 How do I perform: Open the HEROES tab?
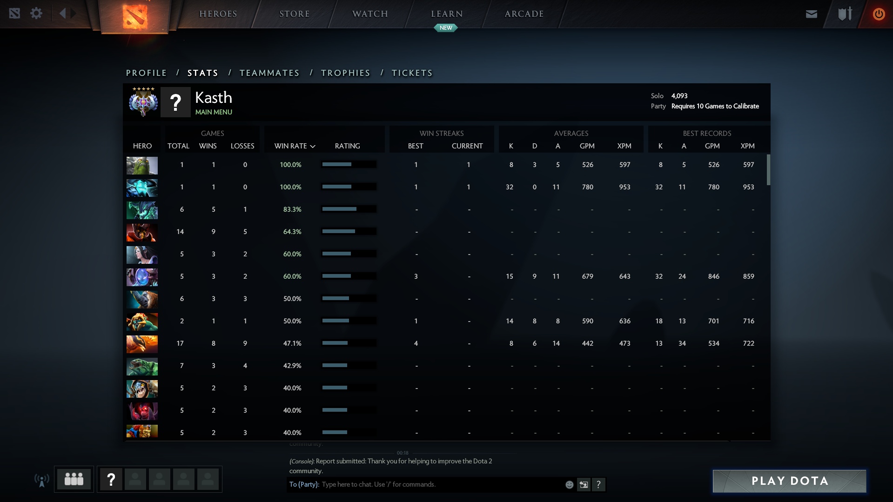coord(218,14)
